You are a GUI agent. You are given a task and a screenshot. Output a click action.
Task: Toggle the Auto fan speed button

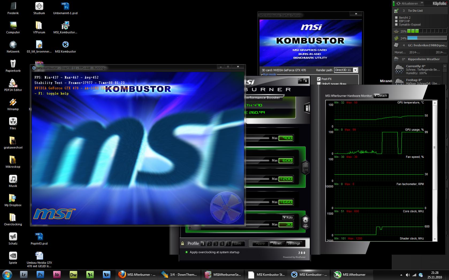tap(288, 218)
